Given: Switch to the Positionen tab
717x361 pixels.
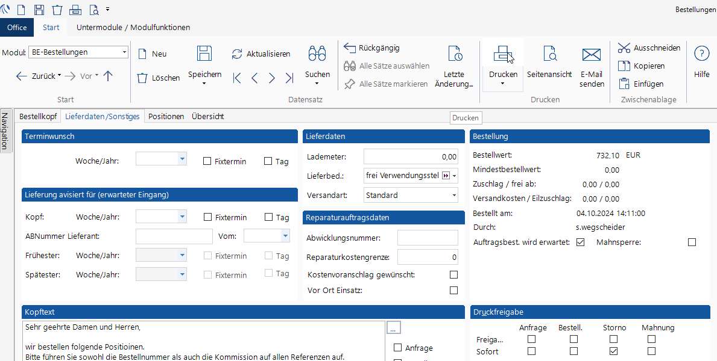Looking at the screenshot, I should click(x=166, y=117).
